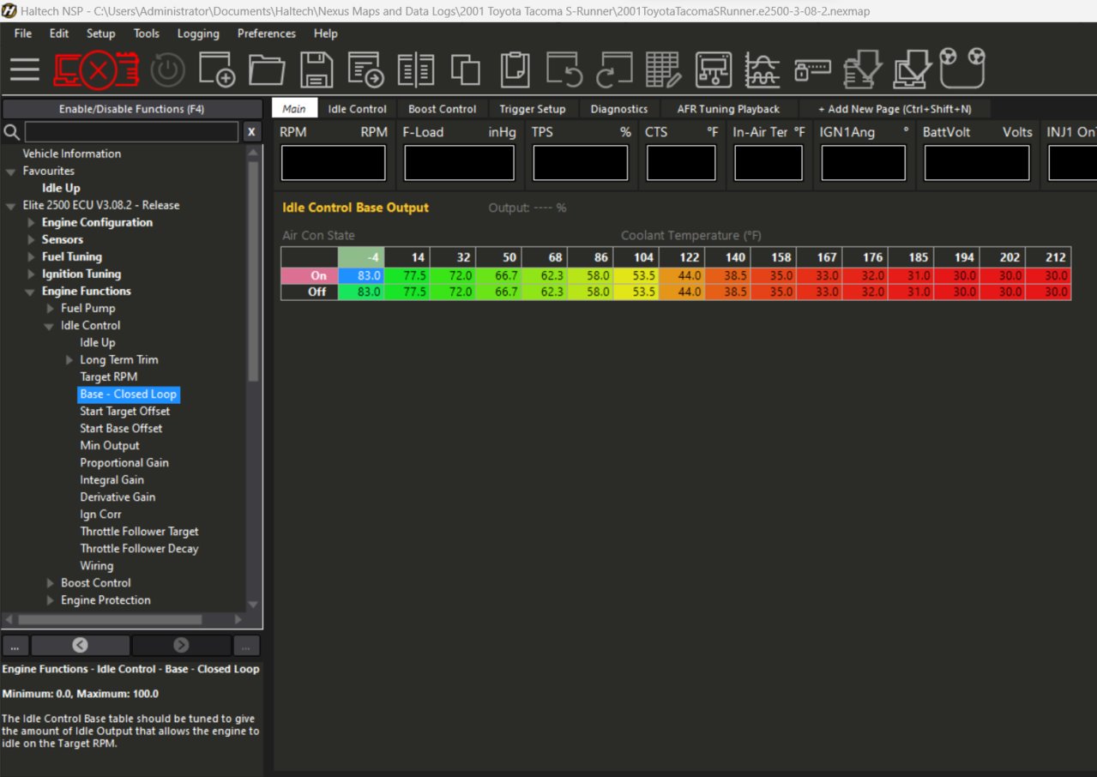Select the -4 coolant temperature header

[360, 257]
